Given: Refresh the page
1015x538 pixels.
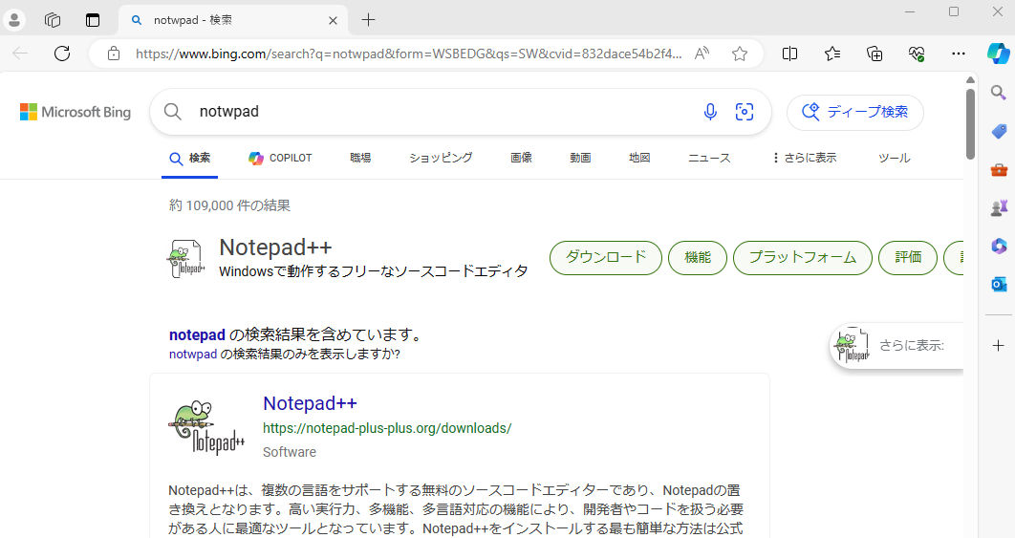Looking at the screenshot, I should tap(62, 54).
